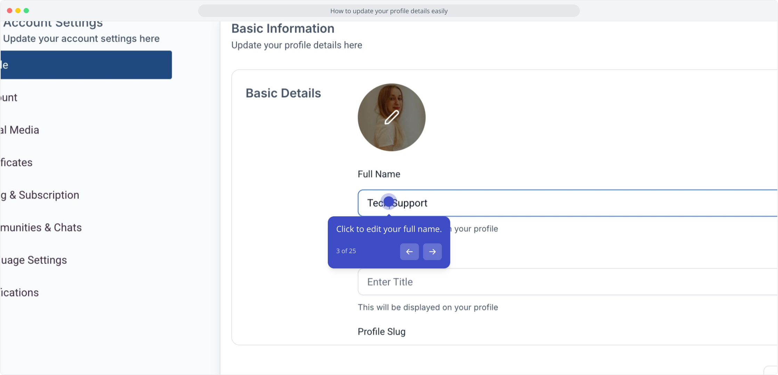Screen dimensions: 778x375
Task: Maximize window using green button
Action: coord(26,11)
